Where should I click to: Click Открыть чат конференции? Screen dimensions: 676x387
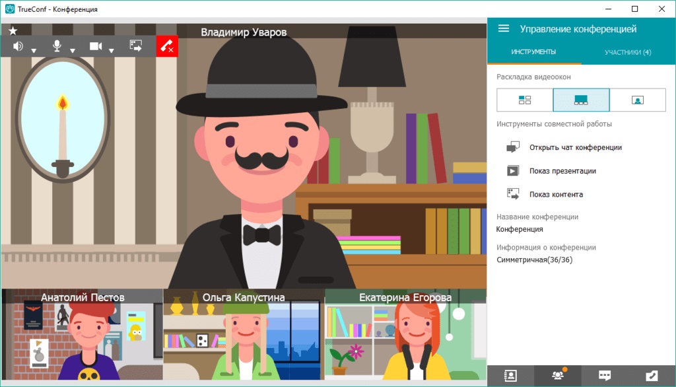pyautogui.click(x=575, y=147)
